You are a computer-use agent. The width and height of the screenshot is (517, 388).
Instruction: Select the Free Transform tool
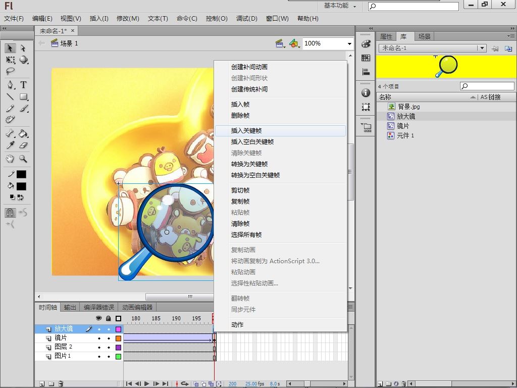(x=10, y=60)
